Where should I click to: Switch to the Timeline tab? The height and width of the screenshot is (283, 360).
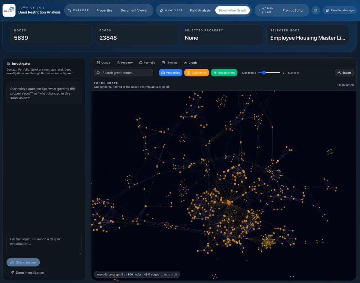(x=169, y=63)
